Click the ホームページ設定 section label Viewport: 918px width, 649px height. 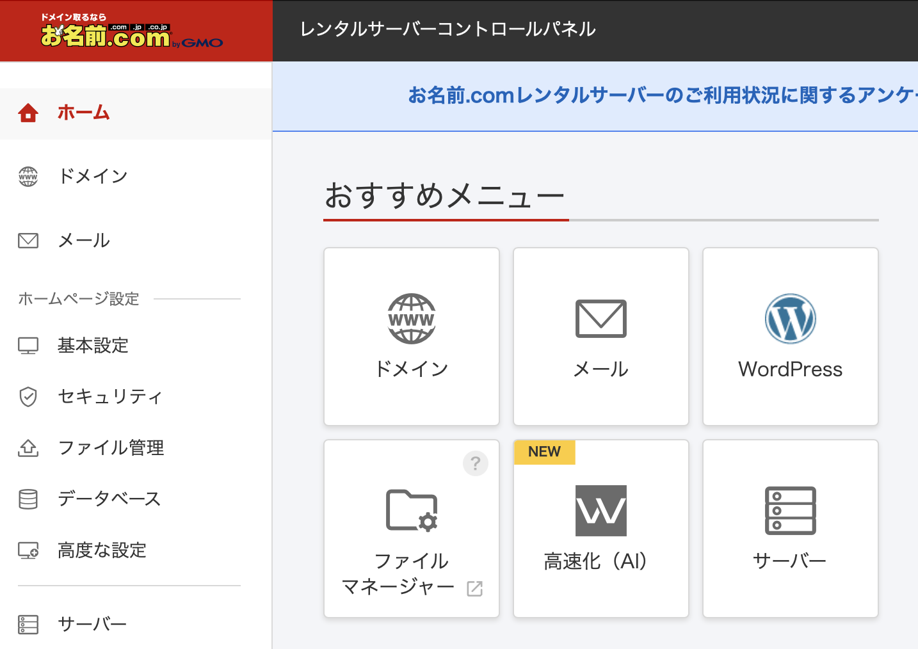click(x=79, y=299)
